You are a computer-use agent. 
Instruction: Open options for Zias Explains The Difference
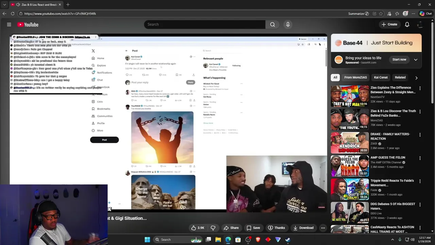click(420, 88)
